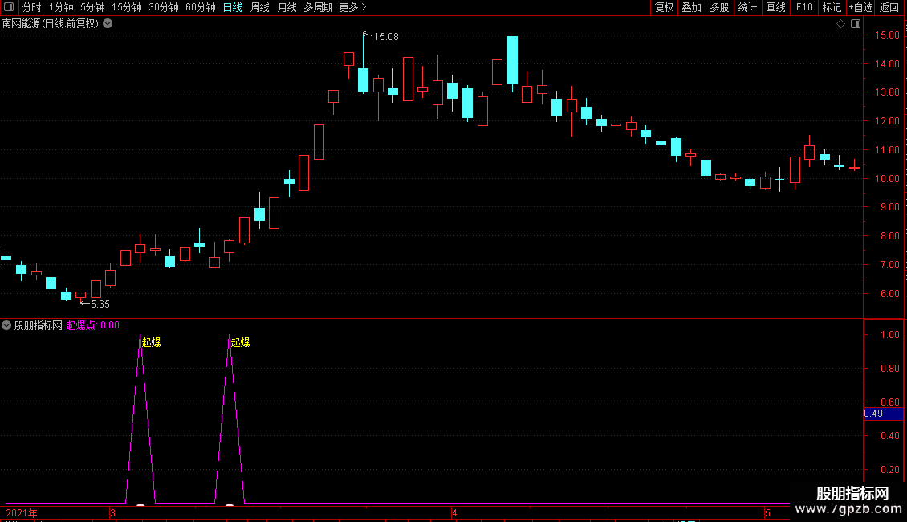Add stock with +自选
The image size is (907, 522).
[x=860, y=7]
